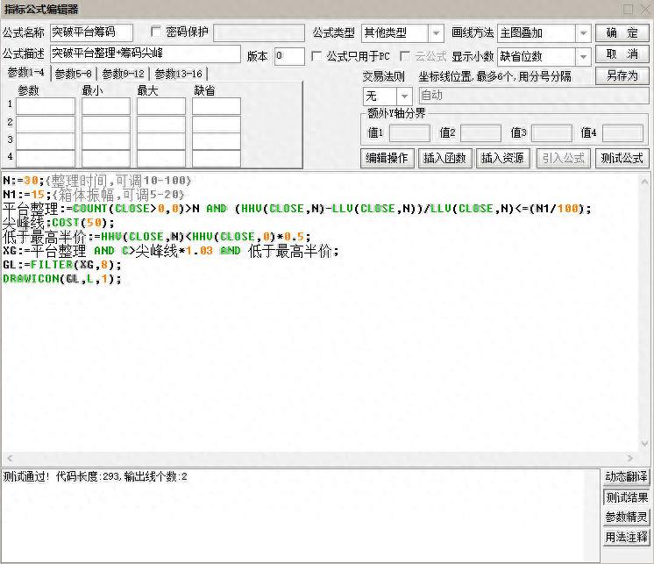
Task: Click the 公式名称 field with 突破平台筹码
Action: [x=91, y=32]
